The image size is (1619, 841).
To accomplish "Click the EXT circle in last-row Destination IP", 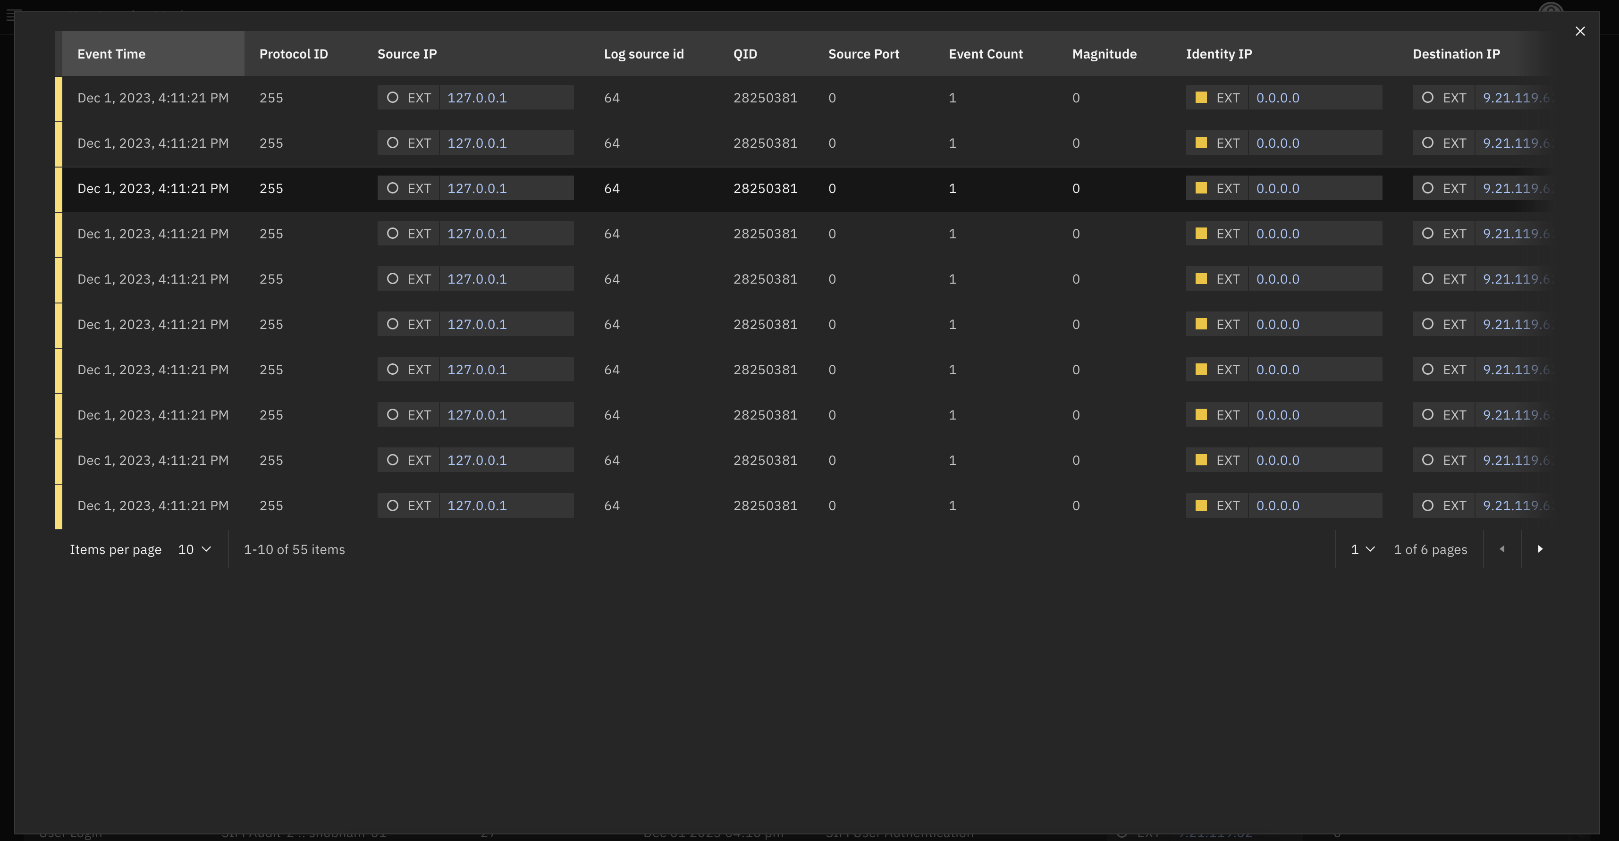I will coord(1428,505).
